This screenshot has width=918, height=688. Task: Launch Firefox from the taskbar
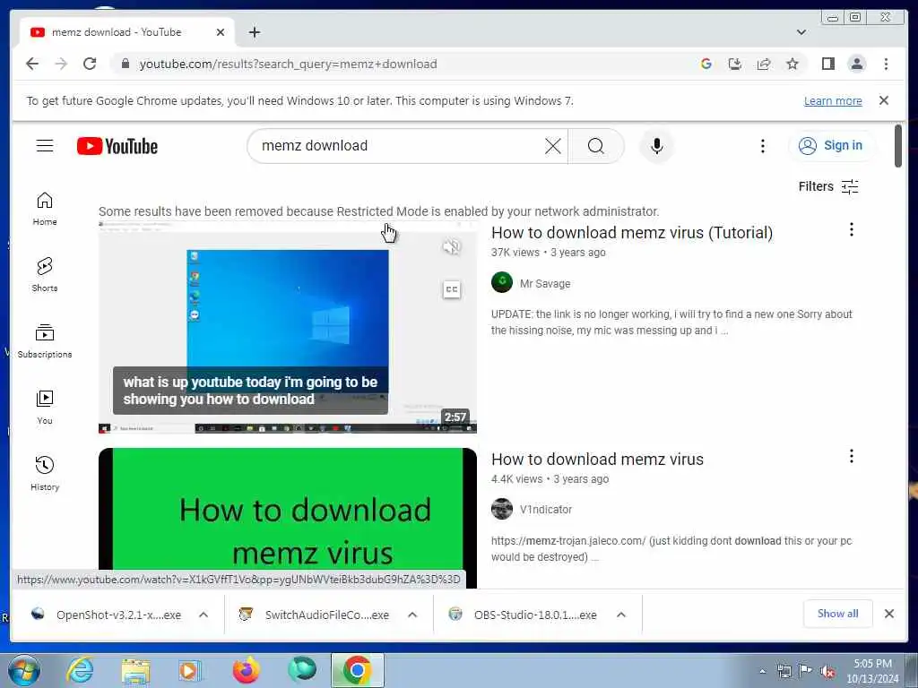click(x=246, y=670)
